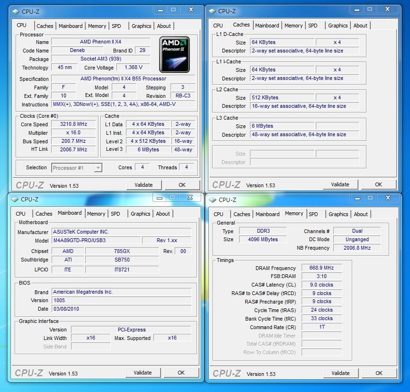Switch to CPU tab in the L1 D-Cache window
Screen dimensions: 410x392
point(218,26)
